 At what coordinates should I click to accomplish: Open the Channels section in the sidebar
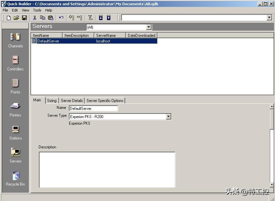click(x=15, y=40)
